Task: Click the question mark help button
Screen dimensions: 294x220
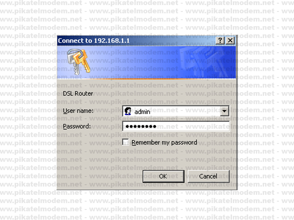Action: point(220,40)
